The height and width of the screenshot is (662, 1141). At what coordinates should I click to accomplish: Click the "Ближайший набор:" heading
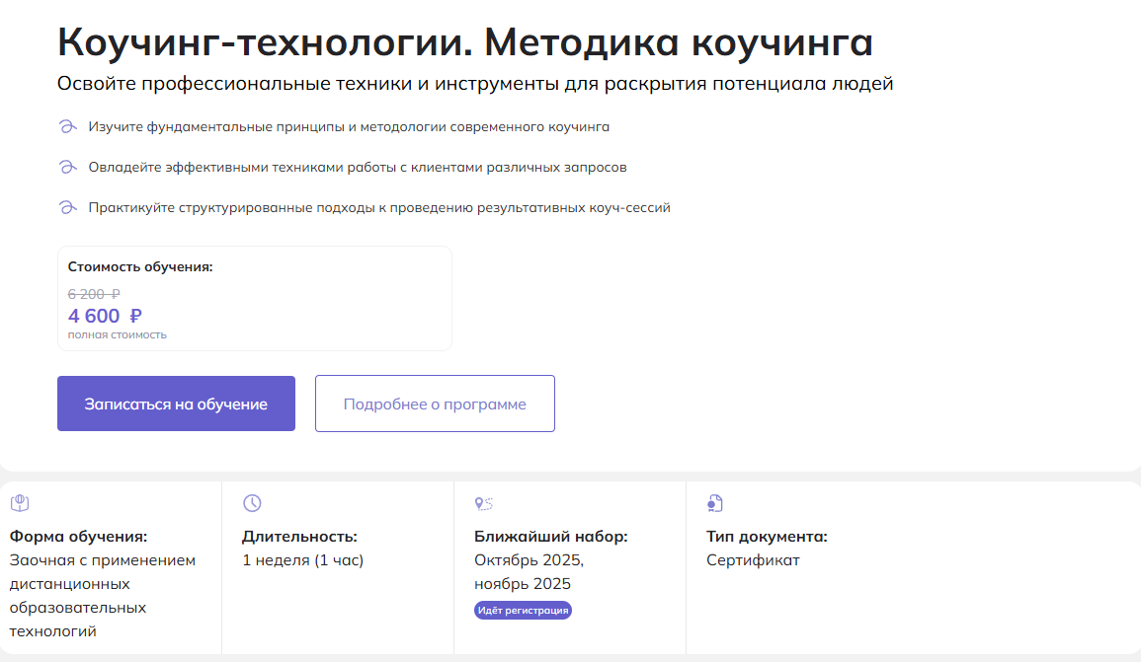[550, 537]
